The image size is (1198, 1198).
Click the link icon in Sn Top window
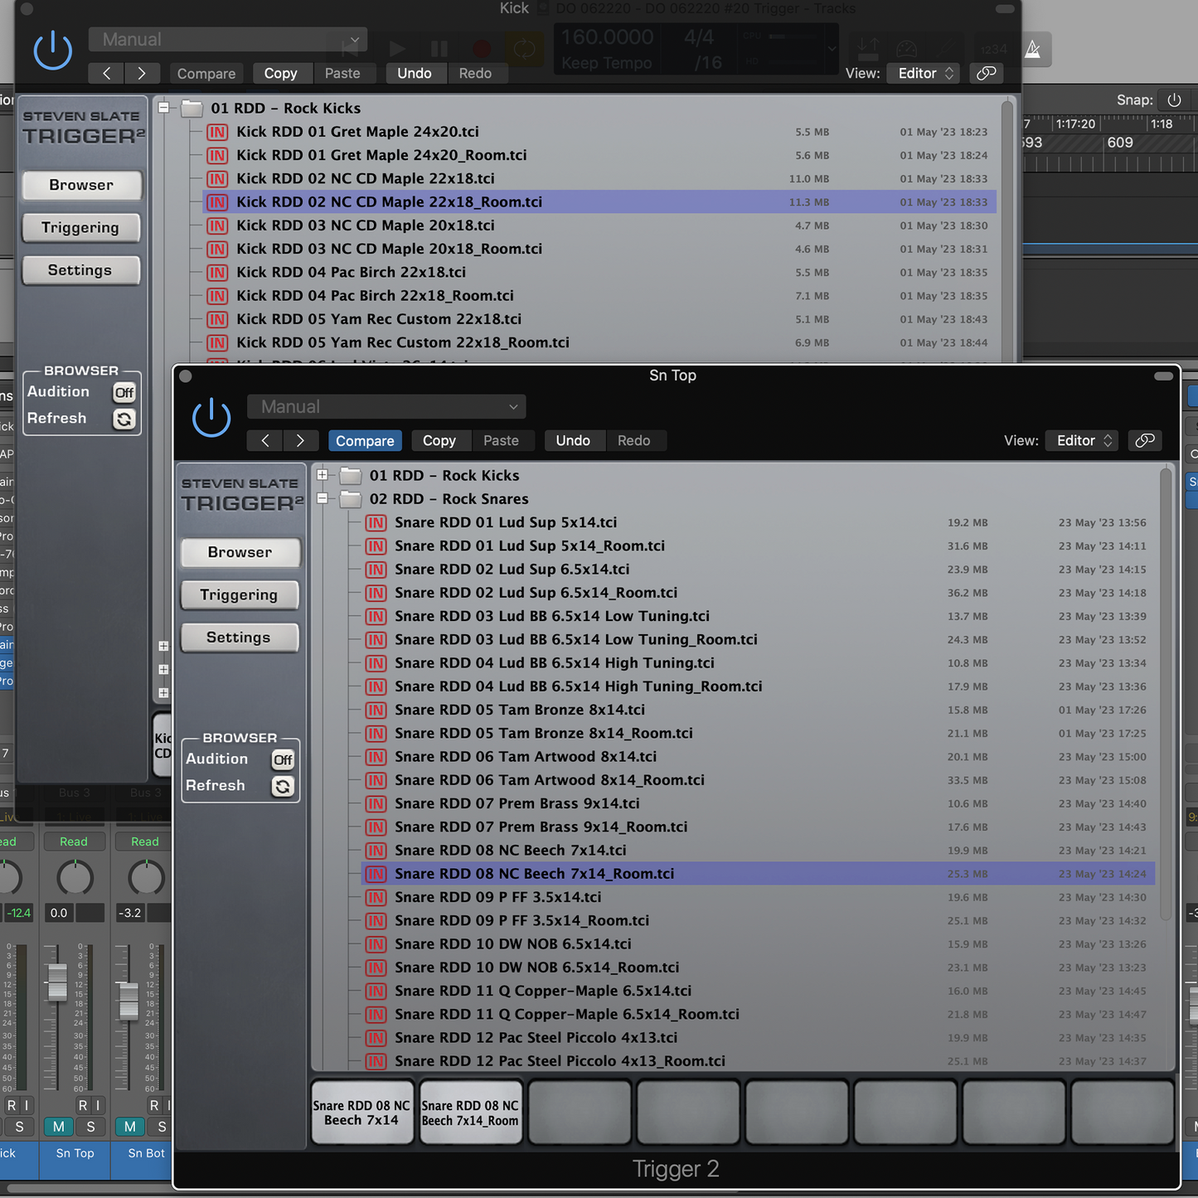(x=1145, y=440)
